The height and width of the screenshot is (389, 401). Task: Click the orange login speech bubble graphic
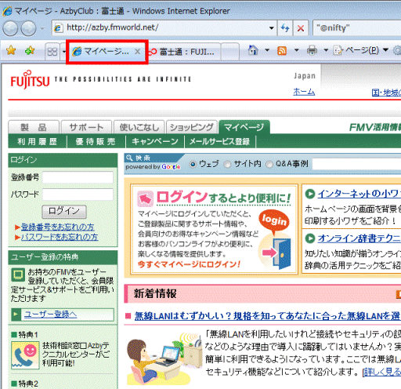tap(274, 221)
